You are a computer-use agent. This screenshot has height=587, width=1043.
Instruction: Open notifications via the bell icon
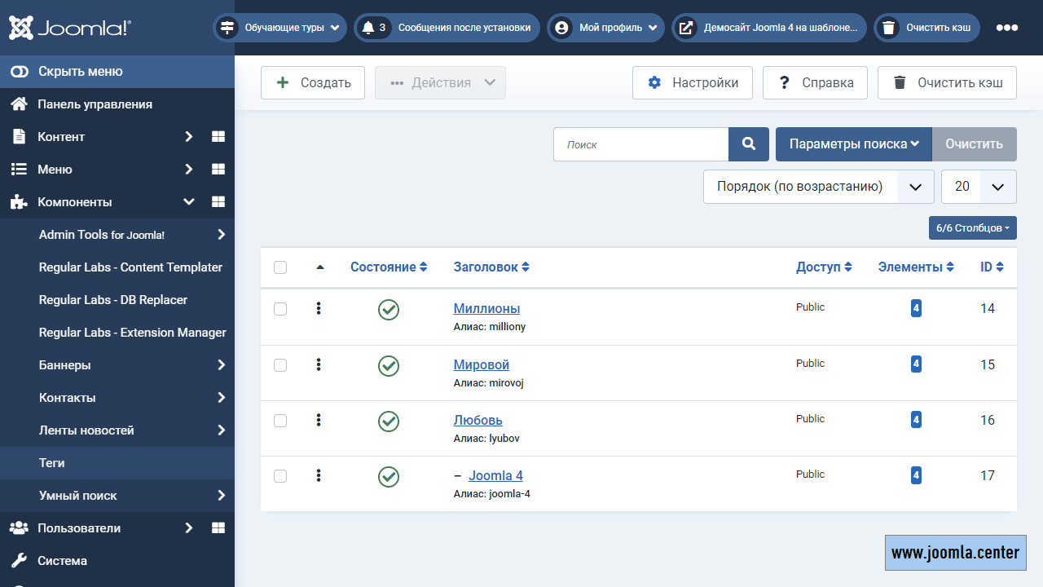point(369,27)
